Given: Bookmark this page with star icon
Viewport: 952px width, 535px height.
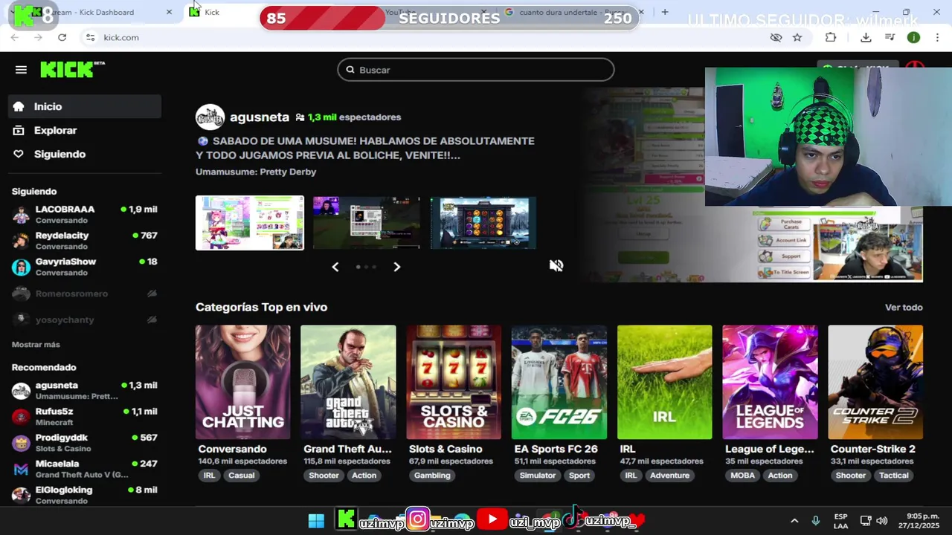Looking at the screenshot, I should pos(797,37).
